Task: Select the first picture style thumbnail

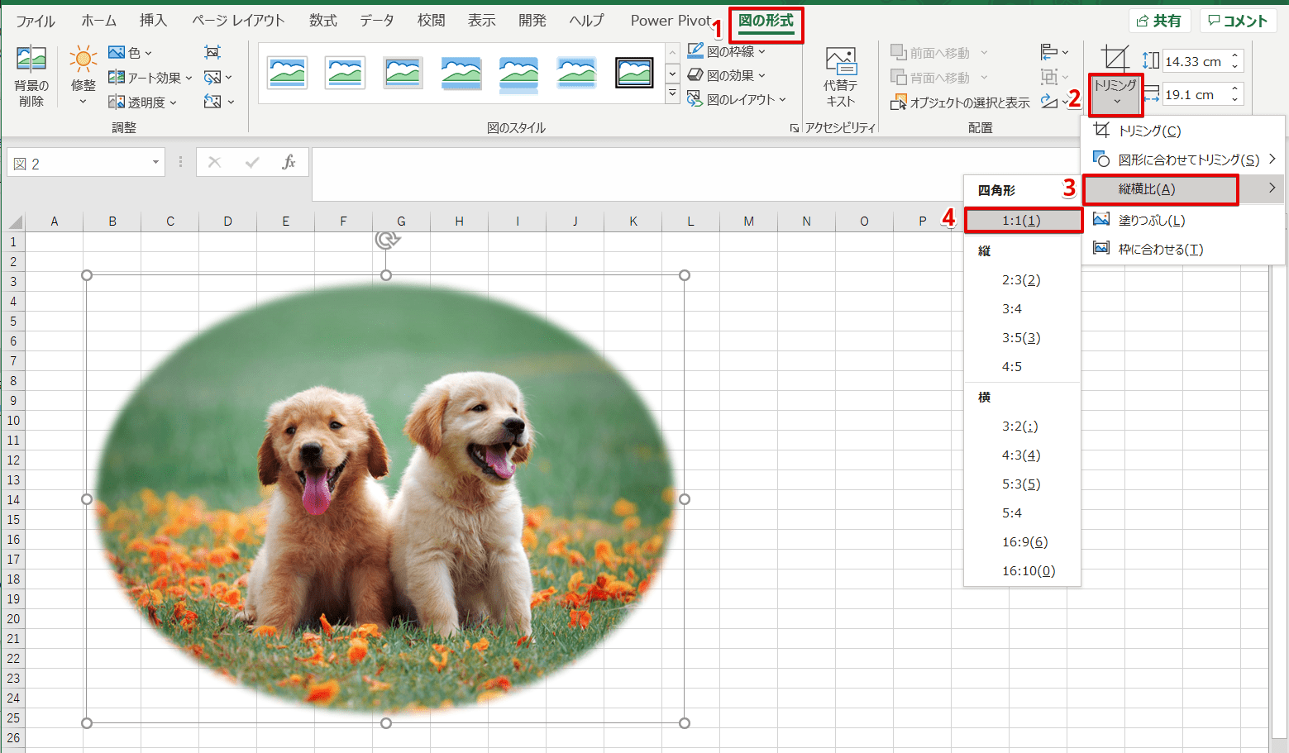Action: [288, 73]
